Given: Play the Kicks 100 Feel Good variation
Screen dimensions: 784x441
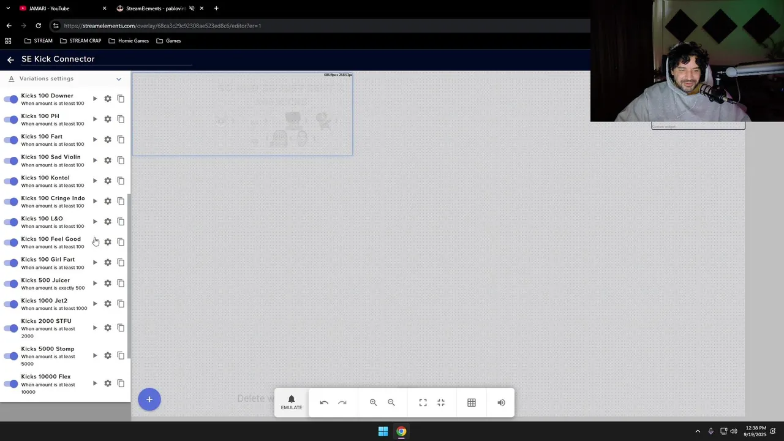Looking at the screenshot, I should (x=95, y=242).
